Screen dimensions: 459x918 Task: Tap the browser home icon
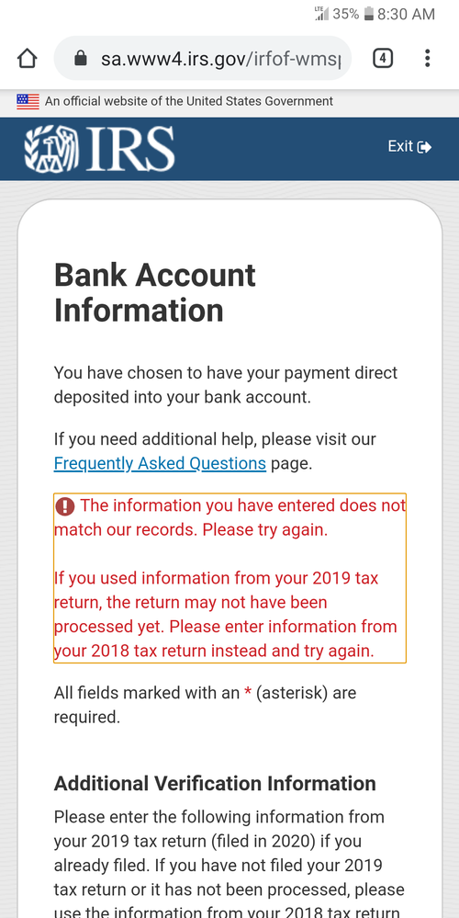(x=27, y=59)
